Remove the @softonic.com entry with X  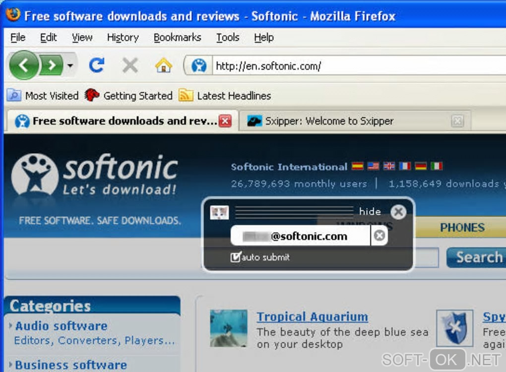pos(379,236)
